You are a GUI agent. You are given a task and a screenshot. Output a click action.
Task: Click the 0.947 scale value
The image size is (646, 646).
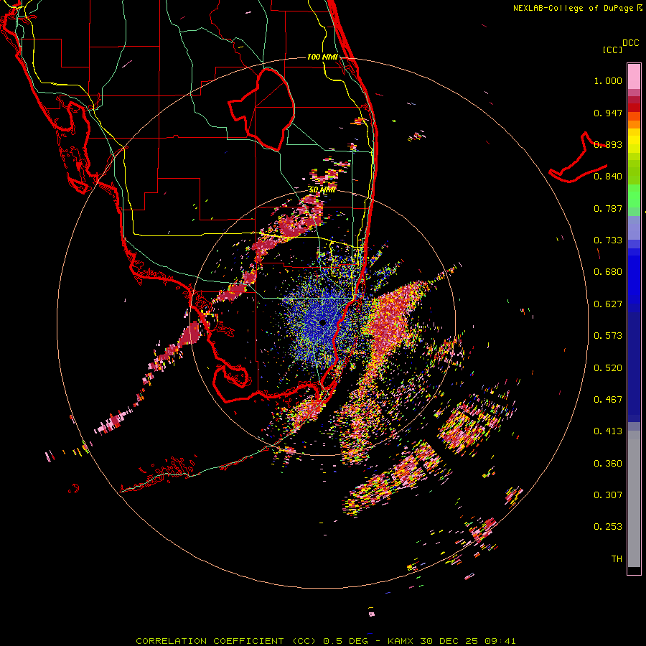[608, 113]
